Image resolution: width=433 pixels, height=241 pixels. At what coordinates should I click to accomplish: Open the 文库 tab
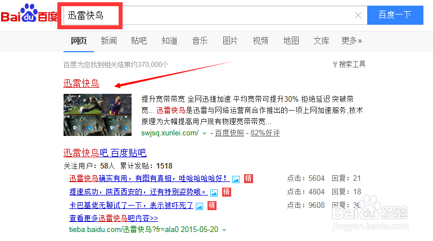point(321,41)
